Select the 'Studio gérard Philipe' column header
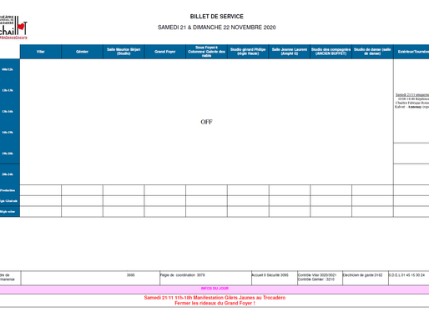 pyautogui.click(x=248, y=52)
